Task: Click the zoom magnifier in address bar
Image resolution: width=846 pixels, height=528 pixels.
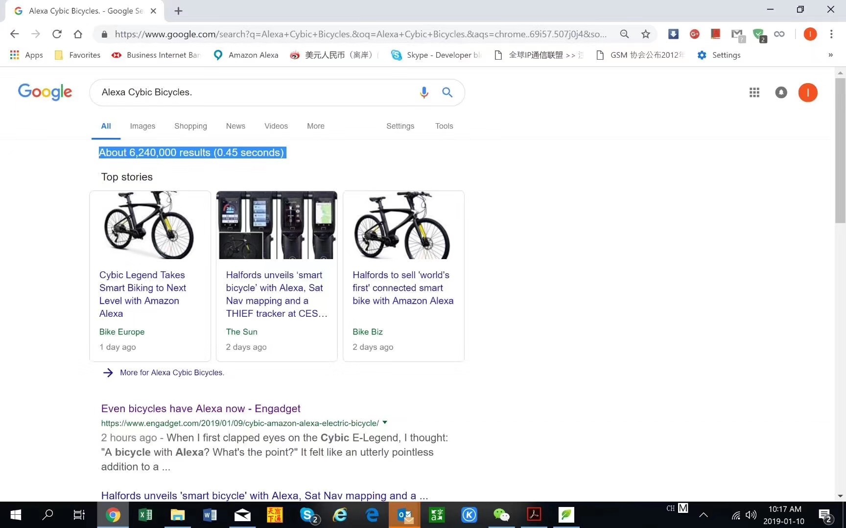Action: [624, 34]
